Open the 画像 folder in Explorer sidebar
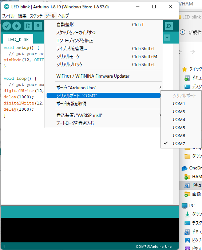 [x=193, y=194]
